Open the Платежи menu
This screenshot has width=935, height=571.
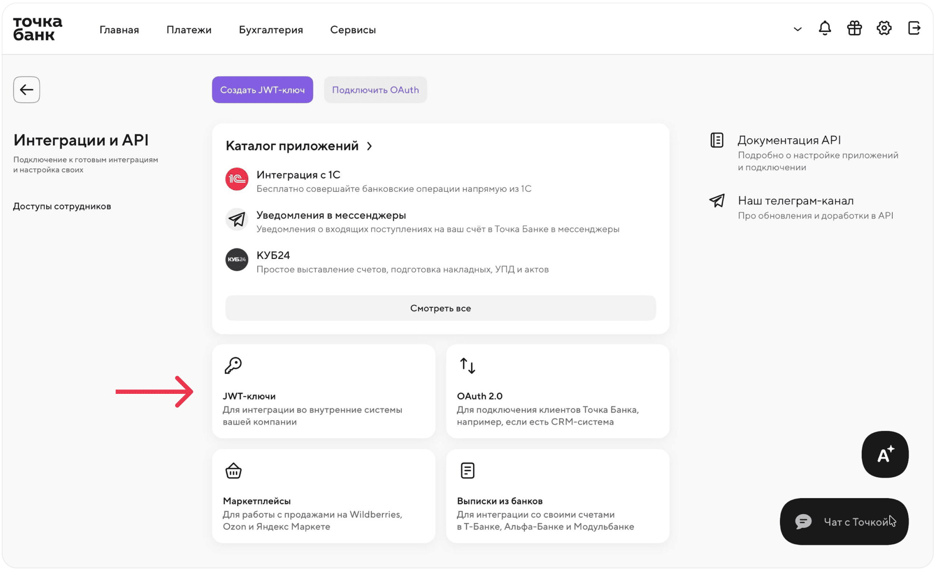click(x=189, y=30)
